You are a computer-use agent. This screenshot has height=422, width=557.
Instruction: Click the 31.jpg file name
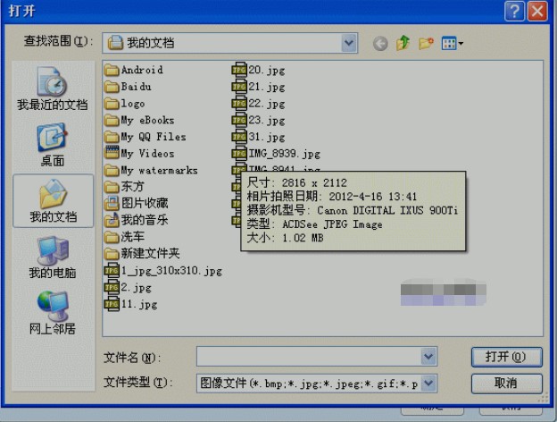(266, 137)
